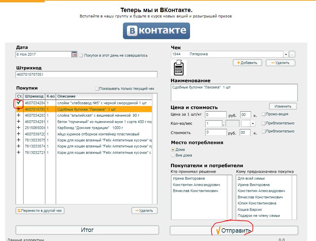Select 'Кошка Барсик' in recipients list
Viewport: 316px width, 241px height.
[x=250, y=209]
